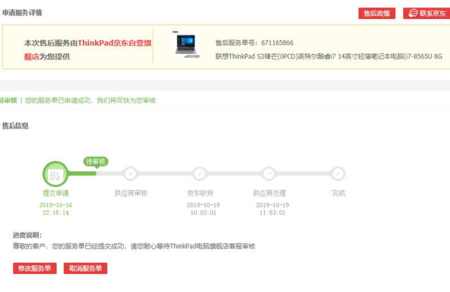Open the 售后政策 after-sales policy button
This screenshot has width=450, height=292.
coord(377,13)
